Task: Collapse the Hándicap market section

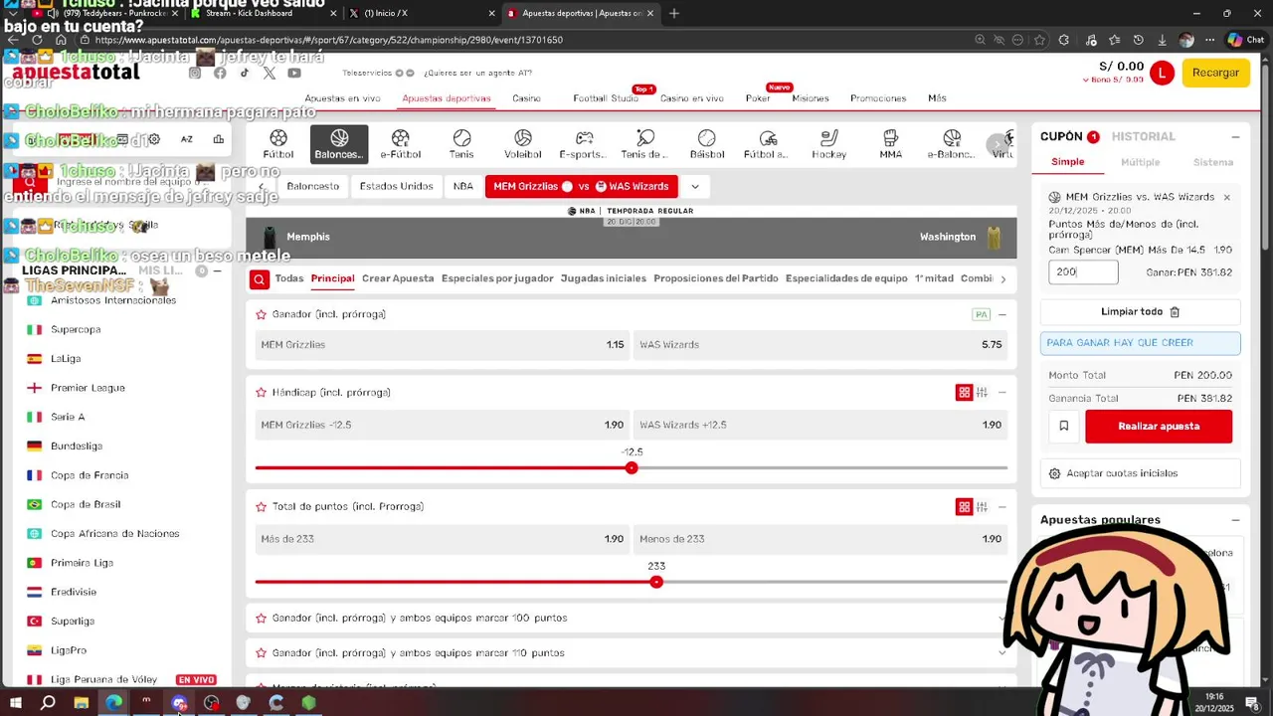Action: click(x=1001, y=393)
